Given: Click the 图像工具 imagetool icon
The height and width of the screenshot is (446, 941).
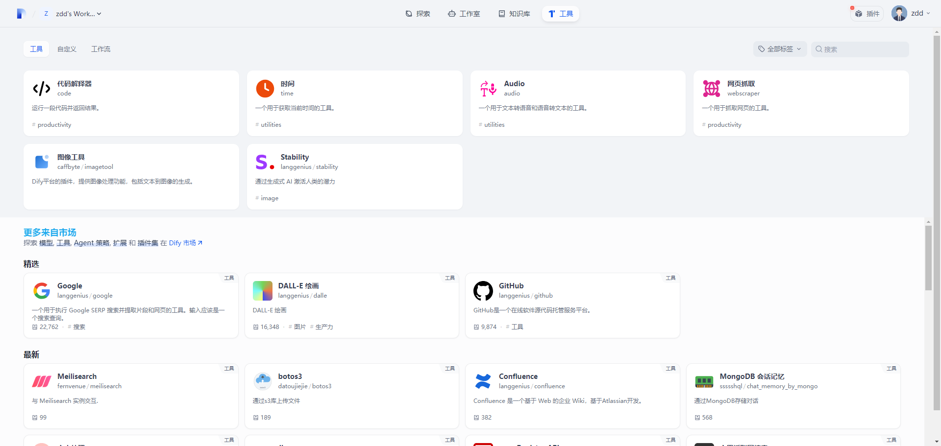Looking at the screenshot, I should 42,162.
